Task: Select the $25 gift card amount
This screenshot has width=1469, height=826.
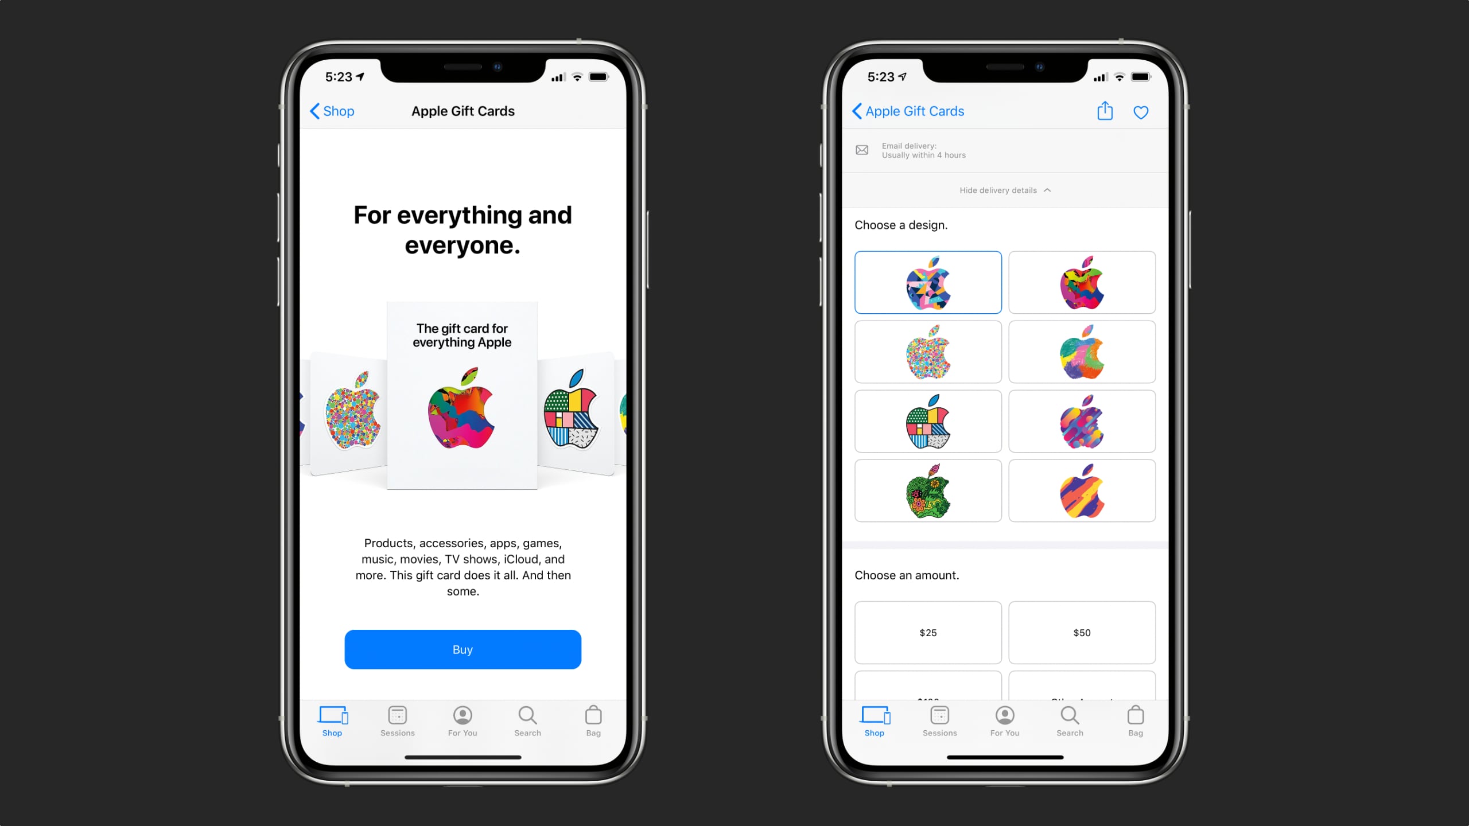Action: pos(928,632)
